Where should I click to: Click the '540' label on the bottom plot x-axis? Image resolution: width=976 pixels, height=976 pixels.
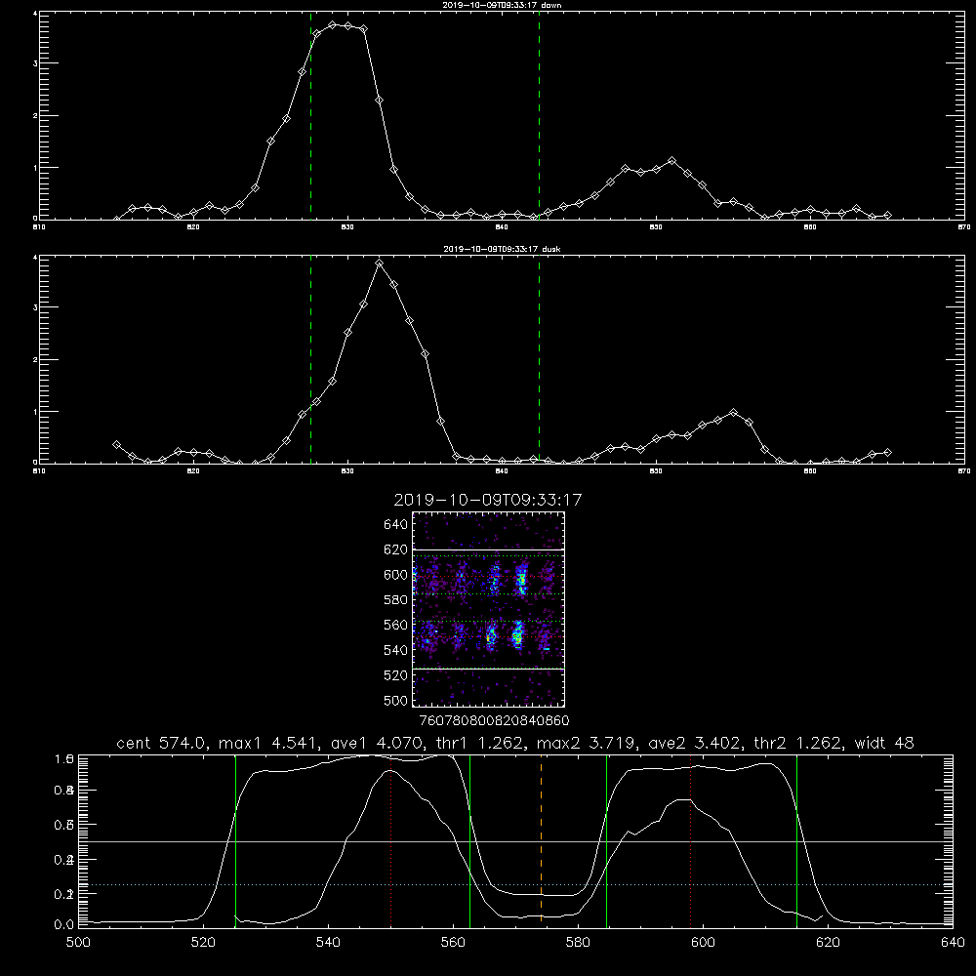328,943
